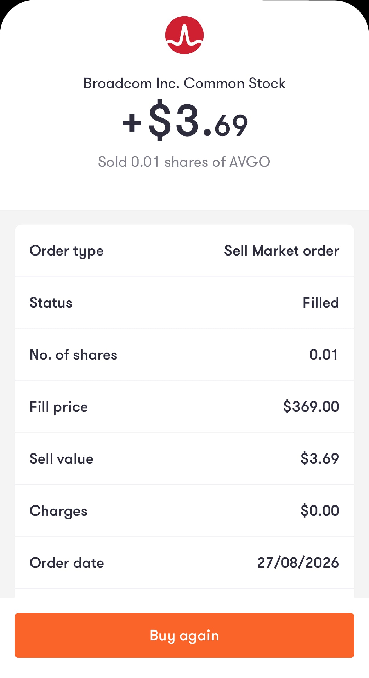Tap the Broadcom red logo icon

tap(184, 35)
